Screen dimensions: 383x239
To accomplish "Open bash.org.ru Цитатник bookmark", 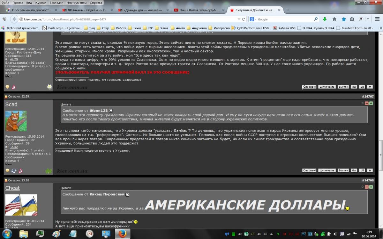I will point(62,28).
